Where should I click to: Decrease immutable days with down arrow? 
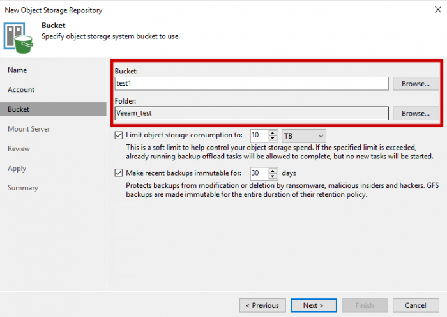click(x=273, y=176)
